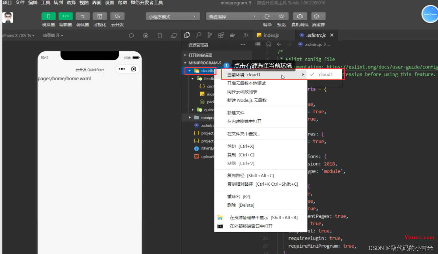Open the 普通编译 compile mode dropdown
The height and width of the screenshot is (254, 438).
point(233,16)
